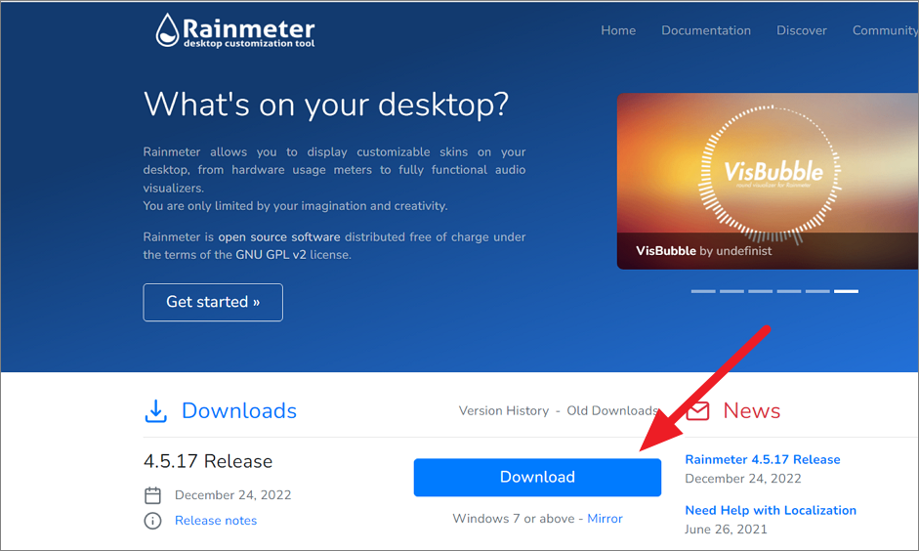Open the Mirror download link
The width and height of the screenshot is (919, 551).
click(x=605, y=519)
